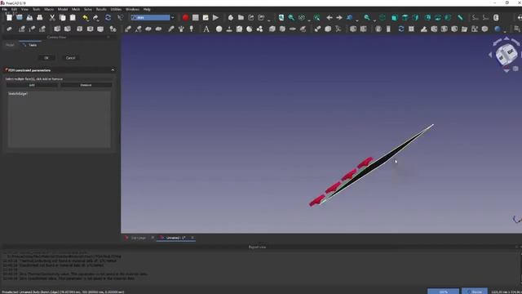Screen dimensions: 522x294
Task: Click the Copy toolbar icon
Action: point(62,18)
